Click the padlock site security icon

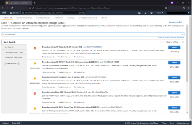tap(33, 8)
